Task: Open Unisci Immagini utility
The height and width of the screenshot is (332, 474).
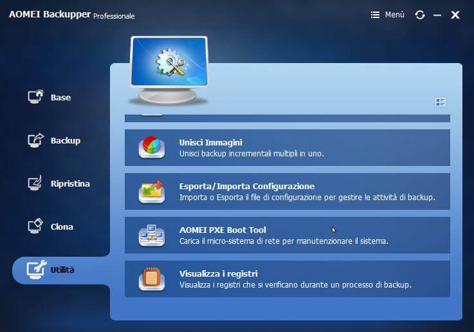Action: [287, 147]
